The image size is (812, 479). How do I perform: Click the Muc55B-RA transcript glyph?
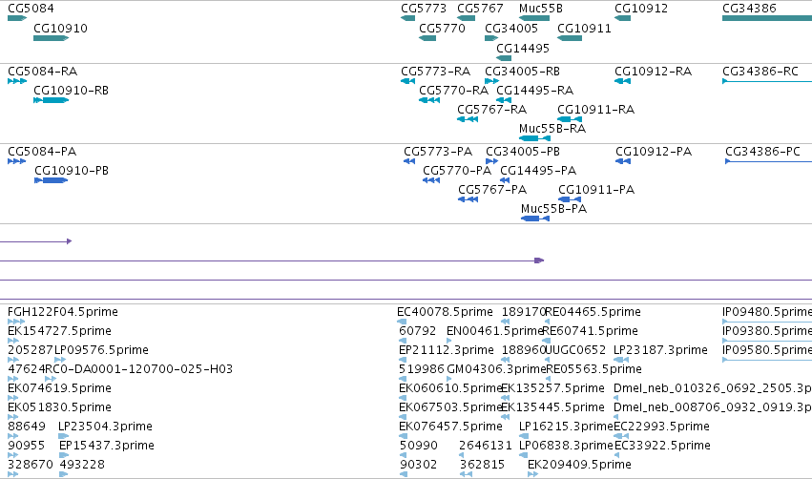click(534, 138)
